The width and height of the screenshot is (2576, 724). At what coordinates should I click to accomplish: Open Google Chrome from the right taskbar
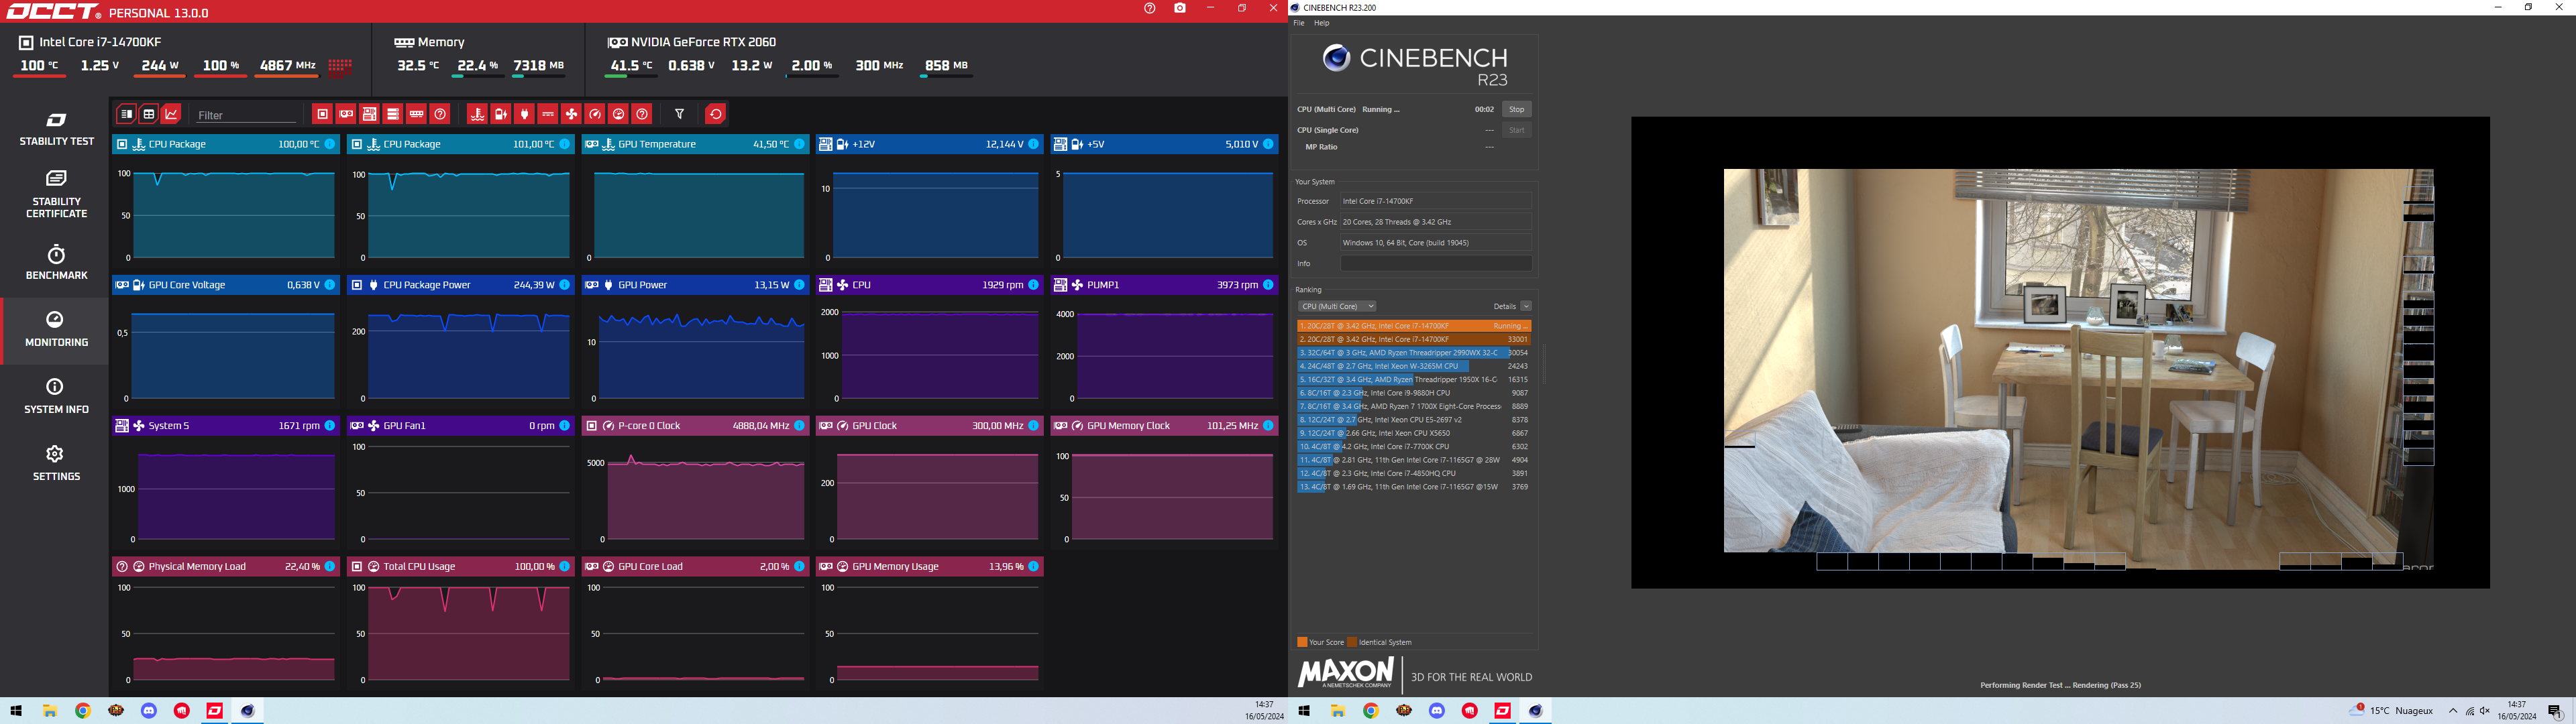click(1371, 711)
